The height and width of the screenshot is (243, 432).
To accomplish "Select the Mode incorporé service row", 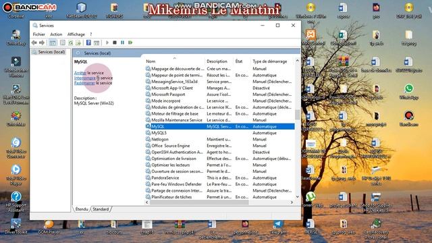I will (x=219, y=101).
